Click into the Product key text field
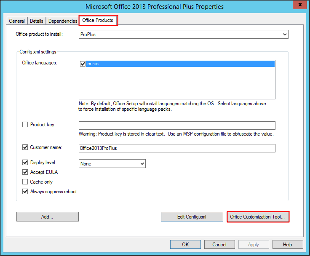The image size is (310, 256). tap(177, 125)
